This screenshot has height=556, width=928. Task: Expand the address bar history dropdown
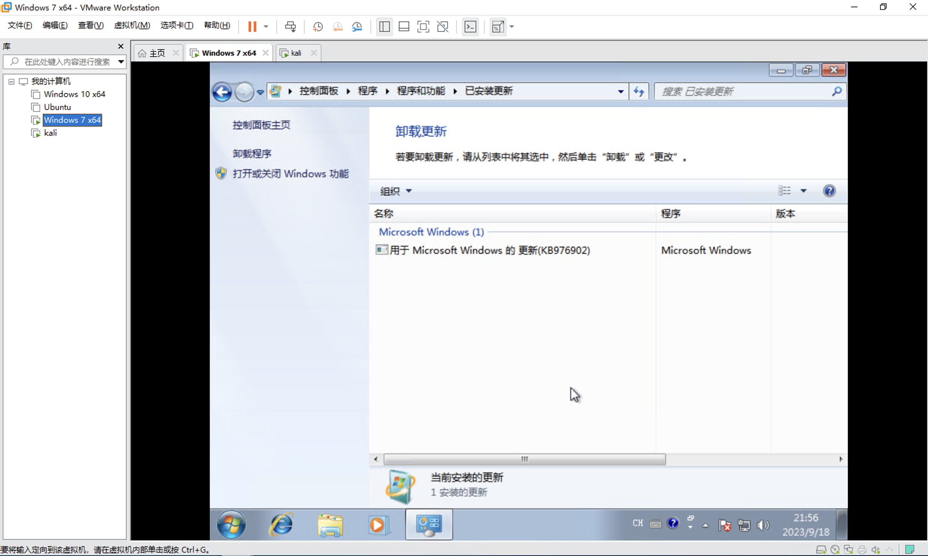[620, 91]
